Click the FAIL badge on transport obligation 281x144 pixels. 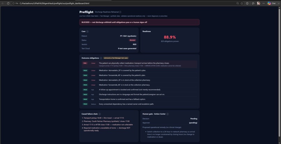(x=85, y=63)
